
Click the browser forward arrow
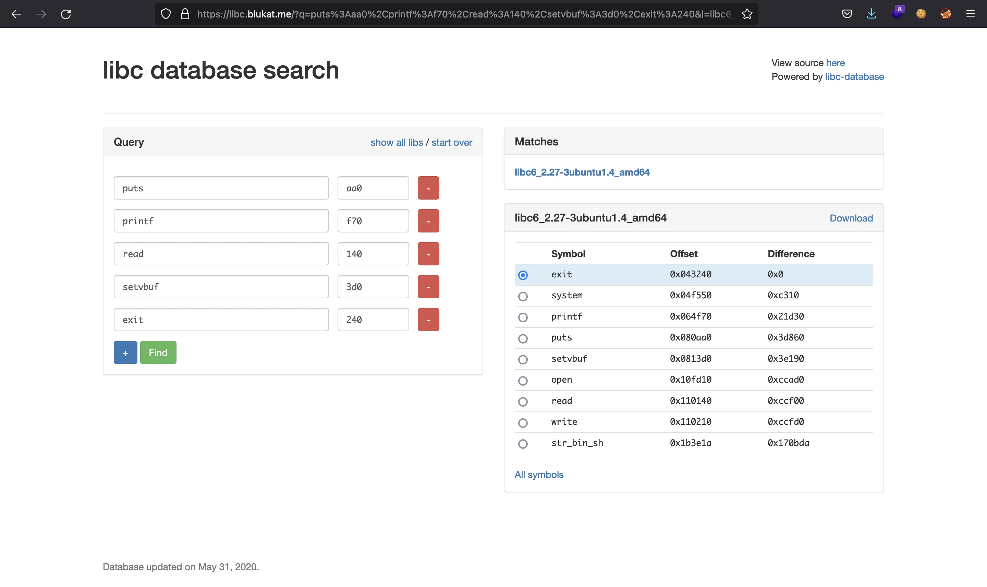(x=41, y=14)
